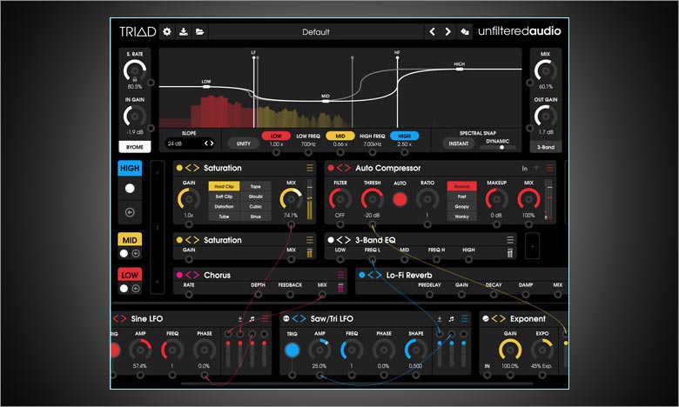Screen dimensions: 679x407
Task: Go to the next preset arrow
Action: (447, 31)
